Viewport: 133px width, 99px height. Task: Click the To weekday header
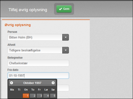pos(33,90)
